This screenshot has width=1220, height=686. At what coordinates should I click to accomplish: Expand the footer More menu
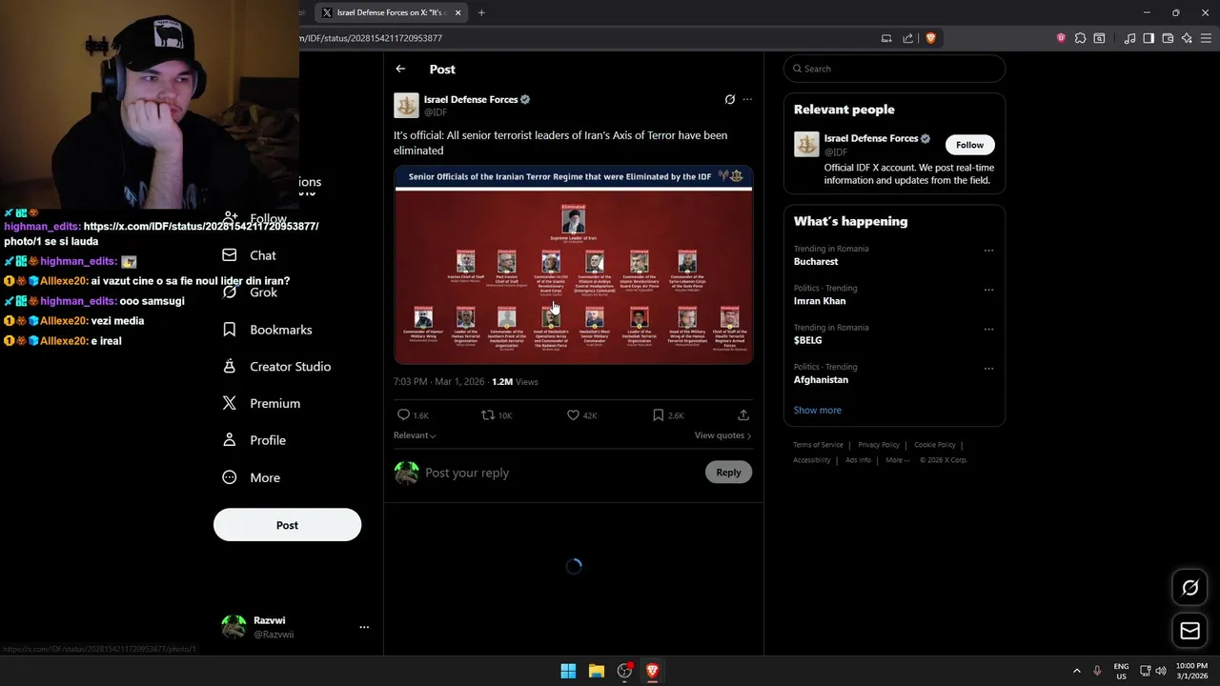[x=896, y=460]
